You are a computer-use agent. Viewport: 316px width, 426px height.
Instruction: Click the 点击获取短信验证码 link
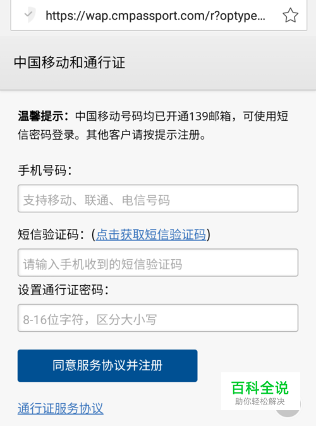[x=151, y=234]
